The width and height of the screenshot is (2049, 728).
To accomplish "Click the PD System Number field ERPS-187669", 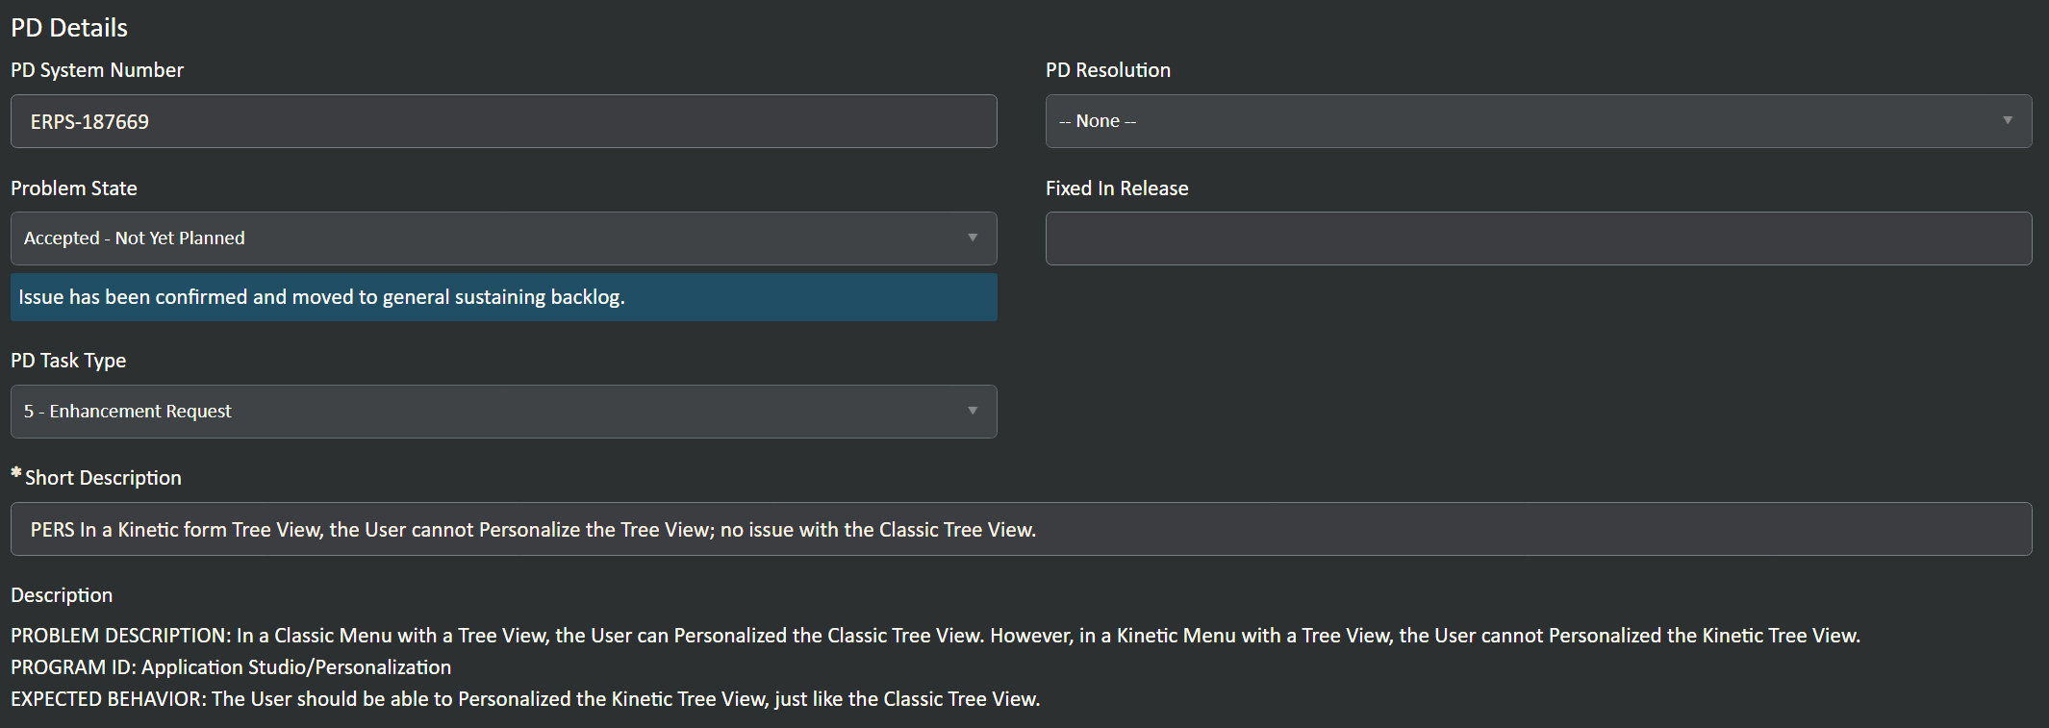I will tap(502, 121).
